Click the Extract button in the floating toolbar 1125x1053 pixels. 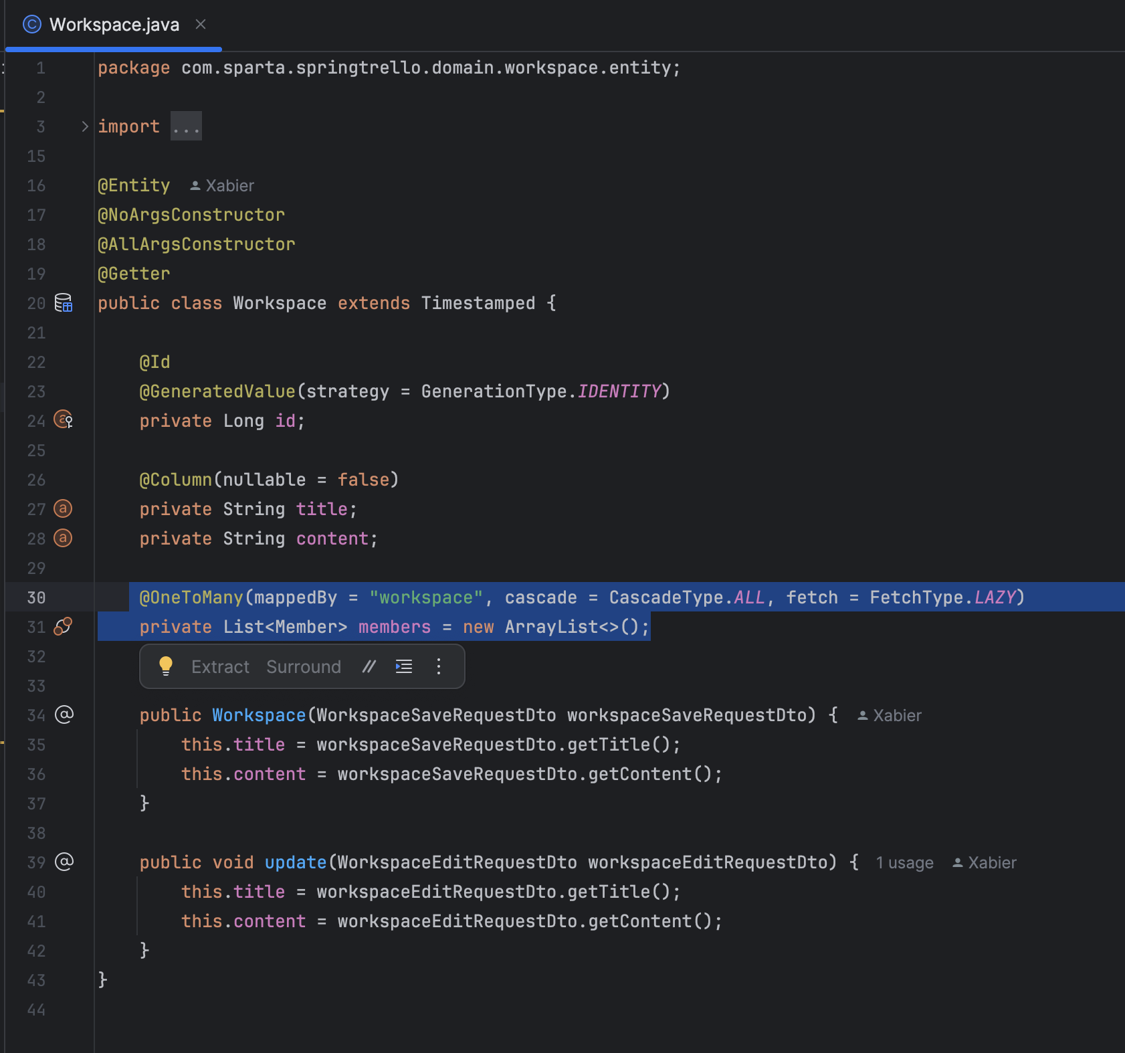coord(220,667)
